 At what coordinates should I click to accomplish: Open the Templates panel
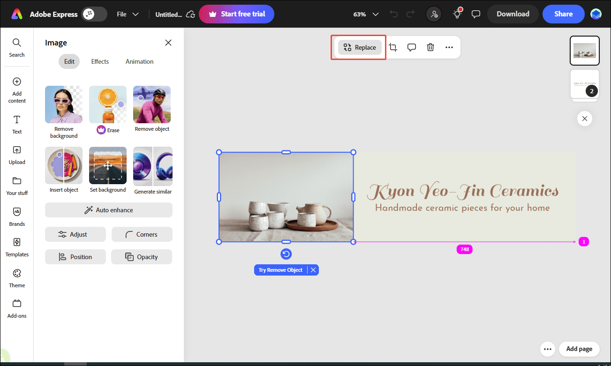16,247
